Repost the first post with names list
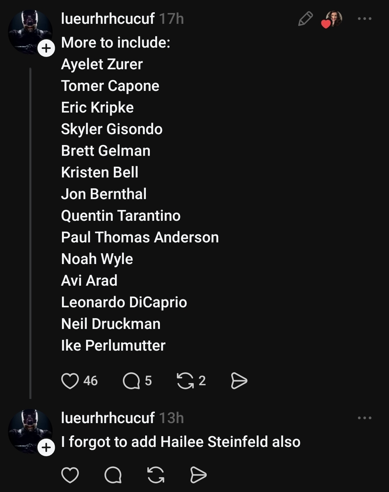This screenshot has width=389, height=492. [185, 381]
